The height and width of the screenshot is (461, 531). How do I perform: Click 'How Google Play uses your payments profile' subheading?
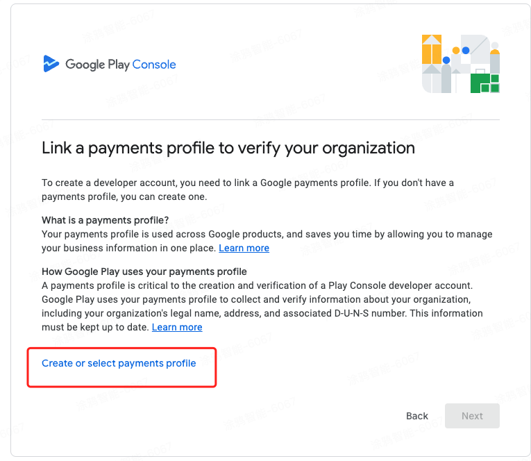(x=144, y=271)
